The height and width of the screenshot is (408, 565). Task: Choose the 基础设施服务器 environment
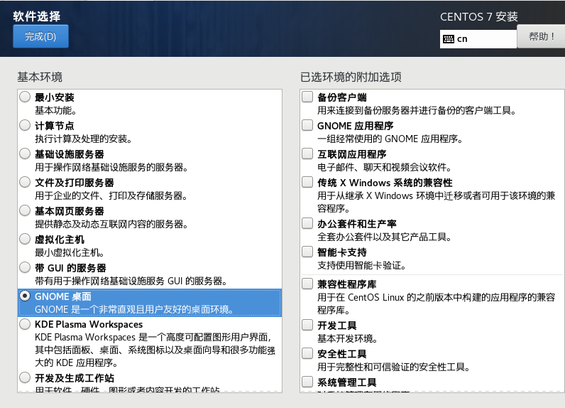[x=25, y=154]
